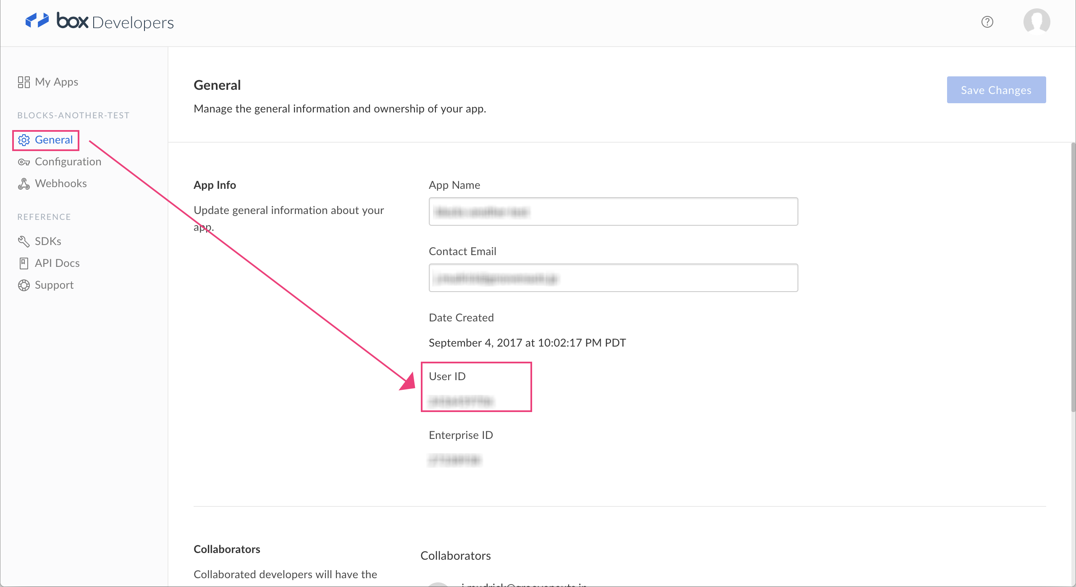Click the Save Changes button
Screen dimensions: 1076x587
[996, 90]
